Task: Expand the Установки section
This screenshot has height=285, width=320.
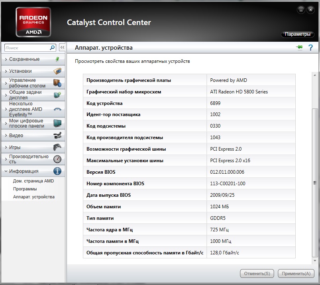Action: point(20,71)
